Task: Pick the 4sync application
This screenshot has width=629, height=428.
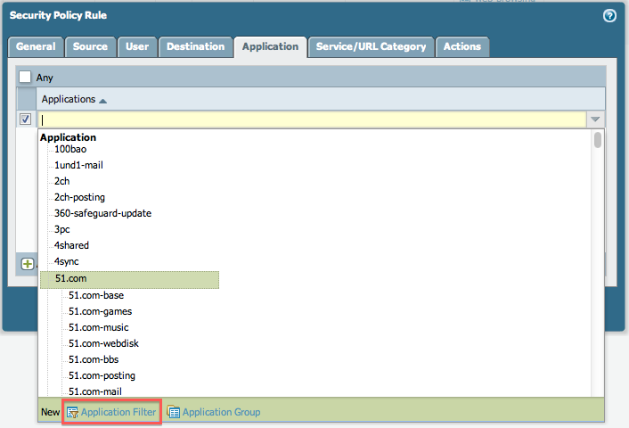Action: tap(66, 262)
